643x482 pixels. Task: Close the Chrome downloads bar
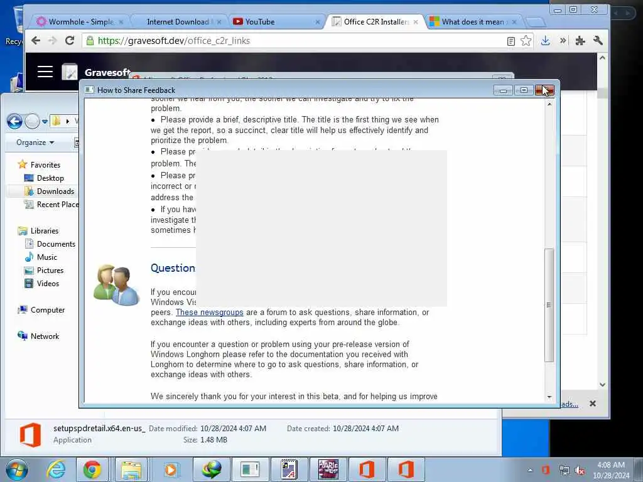click(x=593, y=404)
